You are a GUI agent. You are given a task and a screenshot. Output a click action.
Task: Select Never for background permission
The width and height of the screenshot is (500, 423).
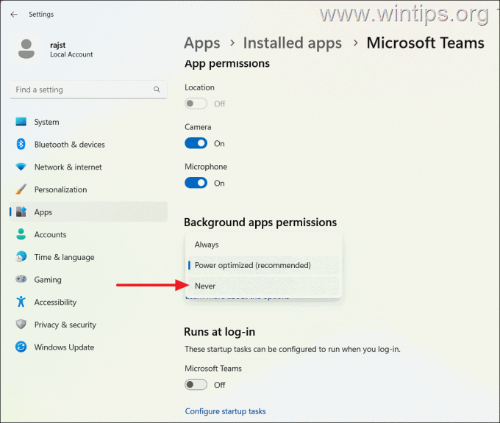pos(263,286)
